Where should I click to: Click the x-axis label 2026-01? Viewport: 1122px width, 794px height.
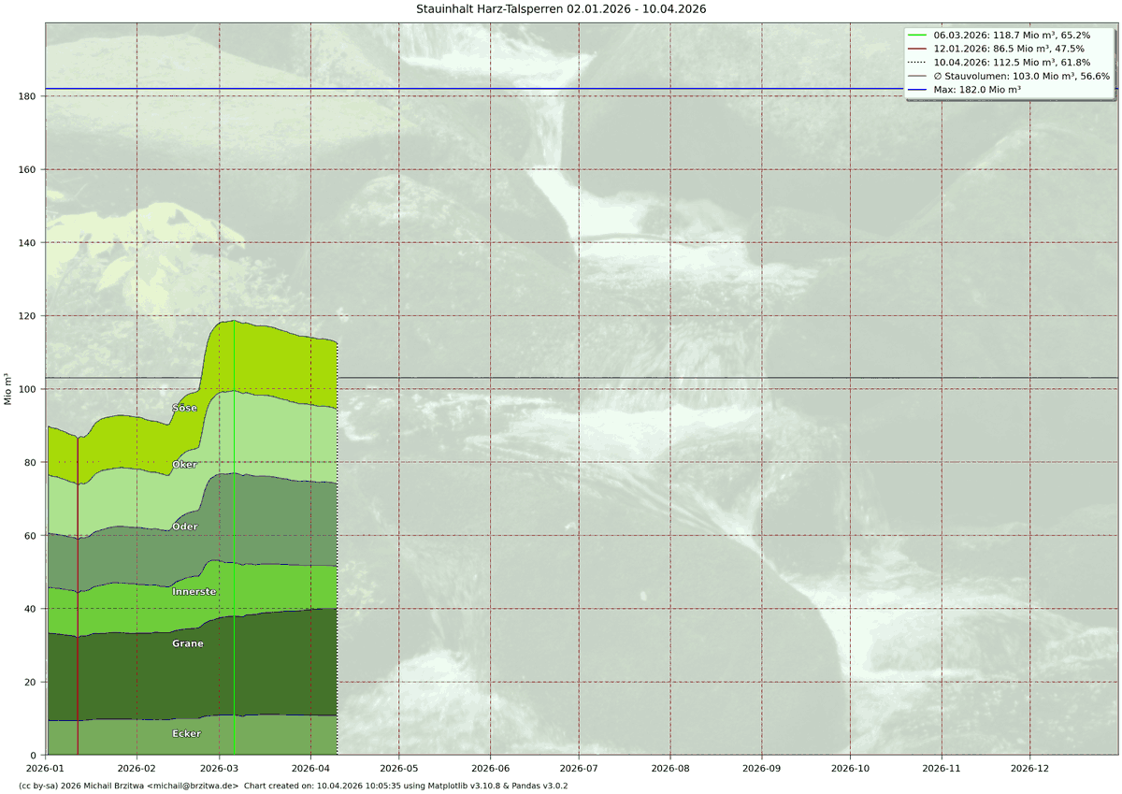click(47, 767)
